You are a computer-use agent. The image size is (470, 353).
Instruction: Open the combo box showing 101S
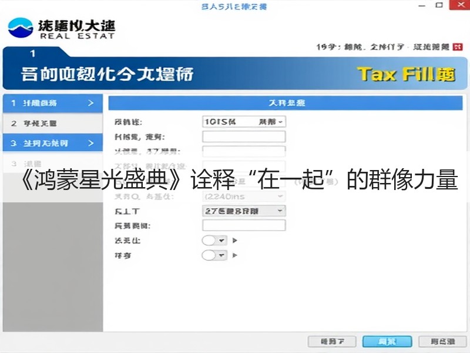click(244, 122)
